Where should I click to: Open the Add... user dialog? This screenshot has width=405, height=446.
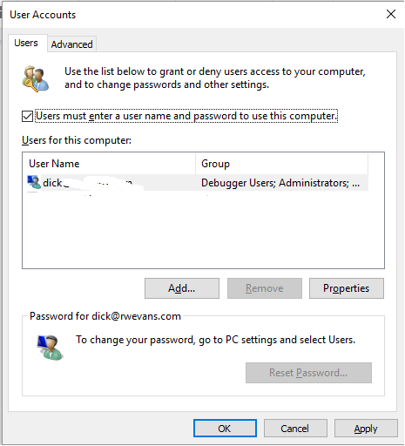coord(182,288)
